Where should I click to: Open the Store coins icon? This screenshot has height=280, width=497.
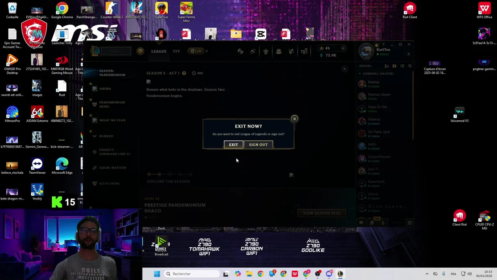pyautogui.click(x=304, y=51)
